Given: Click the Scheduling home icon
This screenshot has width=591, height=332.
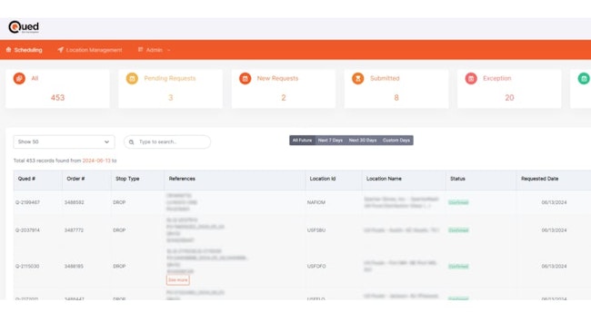Looking at the screenshot, I should click(x=9, y=50).
